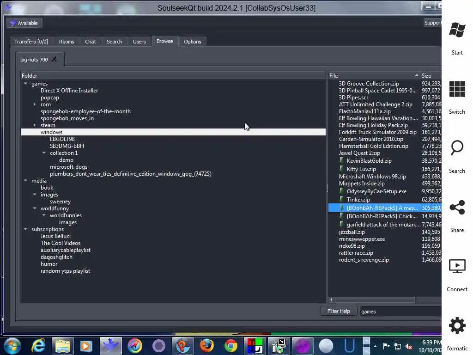Open the blue U application taskbar icon
473x355 pixels.
click(x=349, y=346)
